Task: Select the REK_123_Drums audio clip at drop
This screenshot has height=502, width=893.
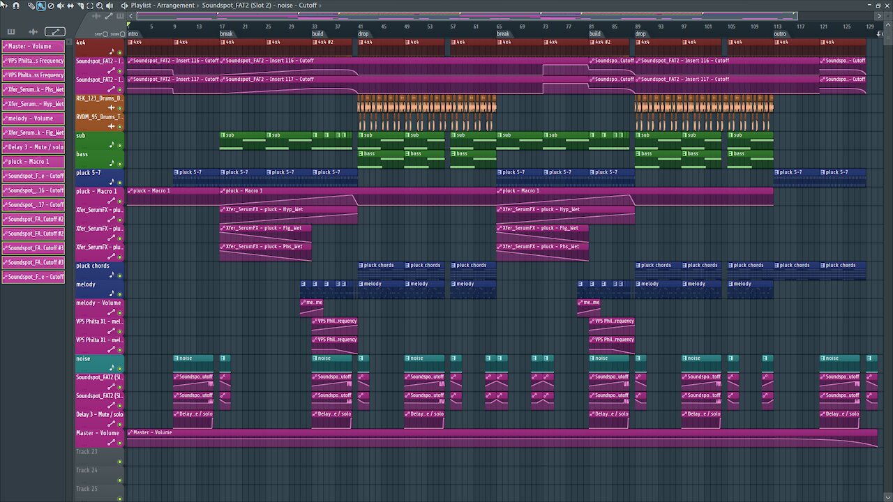Action: point(427,103)
